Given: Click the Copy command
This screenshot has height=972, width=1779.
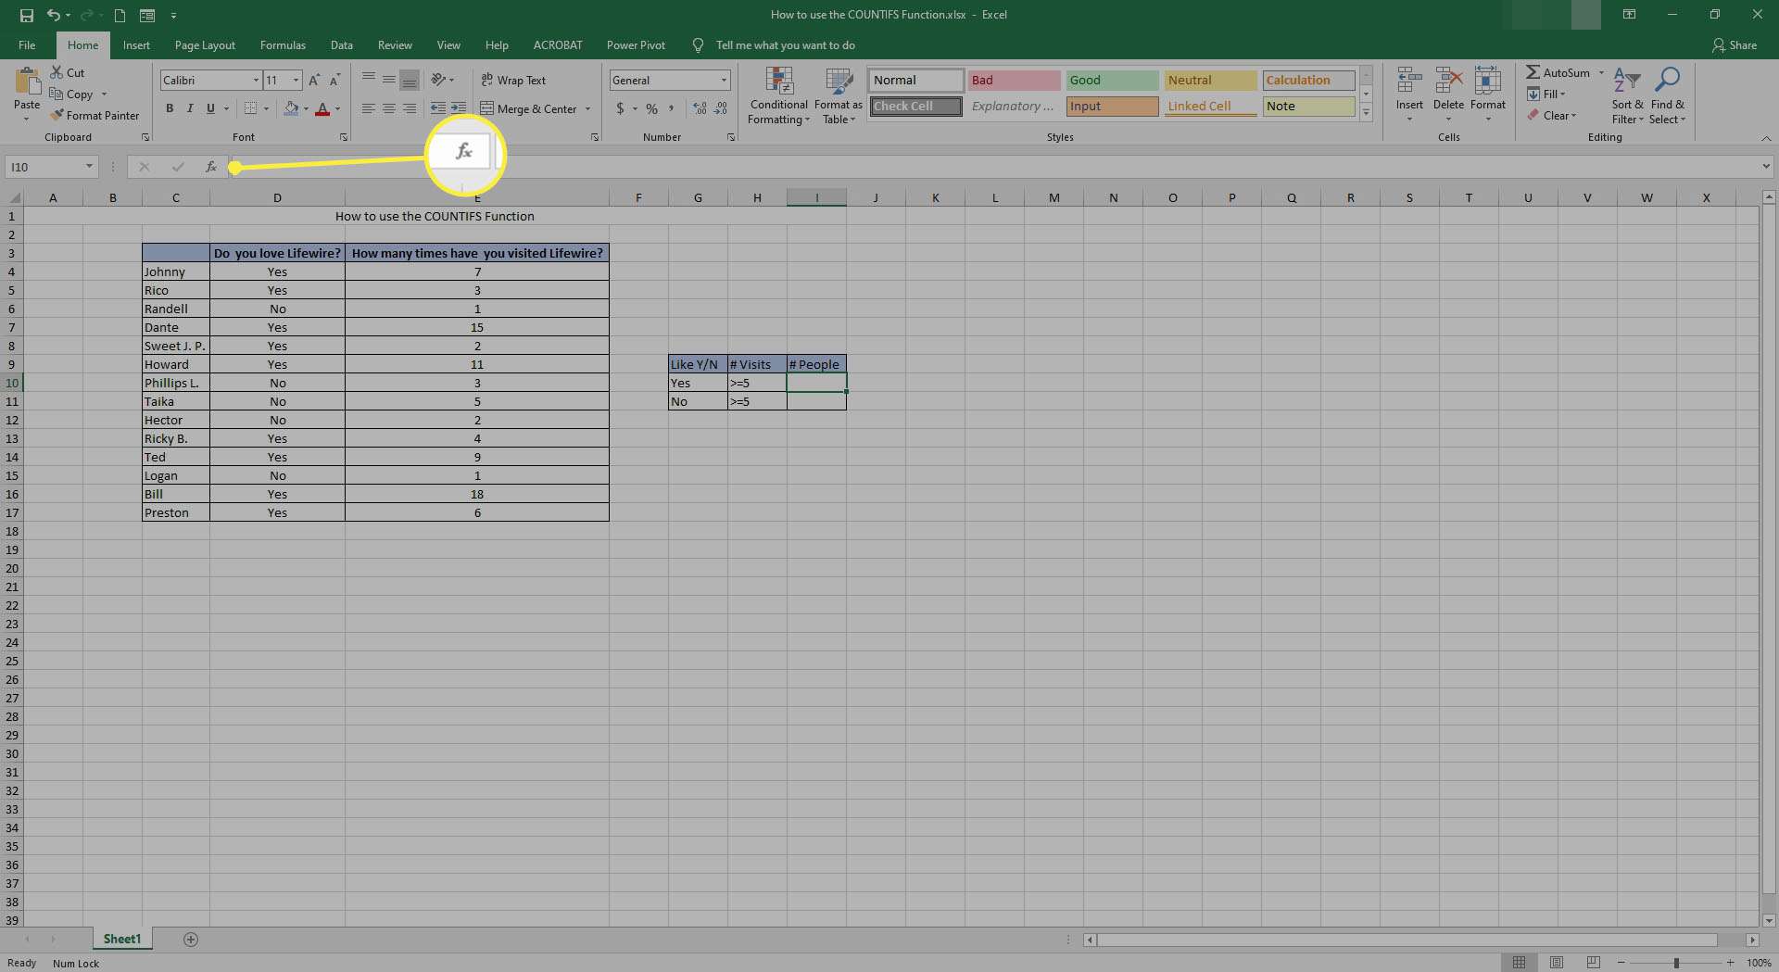Looking at the screenshot, I should [x=71, y=95].
